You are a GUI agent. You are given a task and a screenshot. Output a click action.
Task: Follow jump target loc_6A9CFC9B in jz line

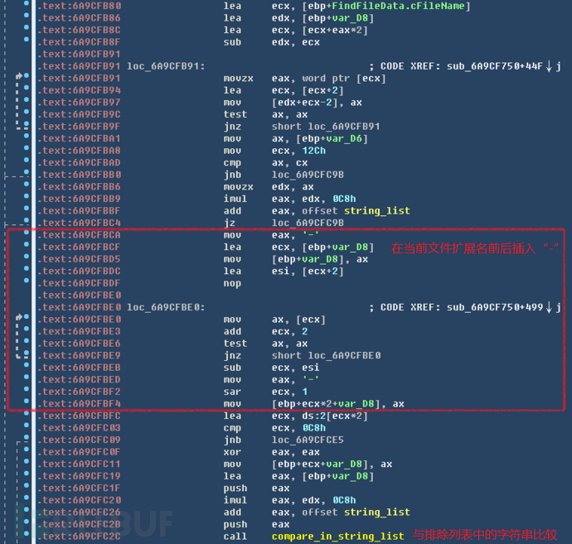308,223
